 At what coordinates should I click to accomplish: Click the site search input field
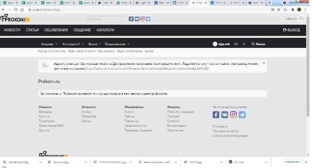(107, 19)
